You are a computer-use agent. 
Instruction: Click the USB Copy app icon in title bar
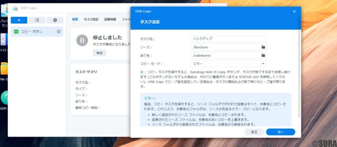pos(15,8)
